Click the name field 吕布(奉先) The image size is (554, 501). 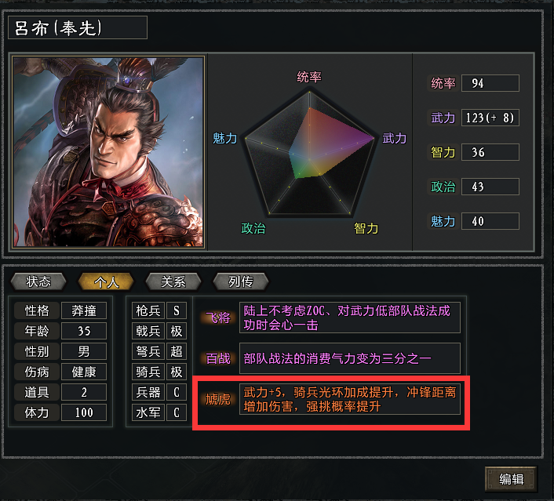click(x=78, y=27)
